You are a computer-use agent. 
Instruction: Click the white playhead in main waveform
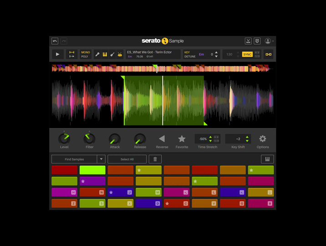[163, 100]
